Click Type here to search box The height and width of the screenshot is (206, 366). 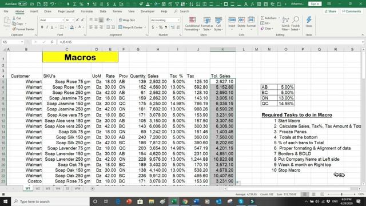pyautogui.click(x=50, y=201)
